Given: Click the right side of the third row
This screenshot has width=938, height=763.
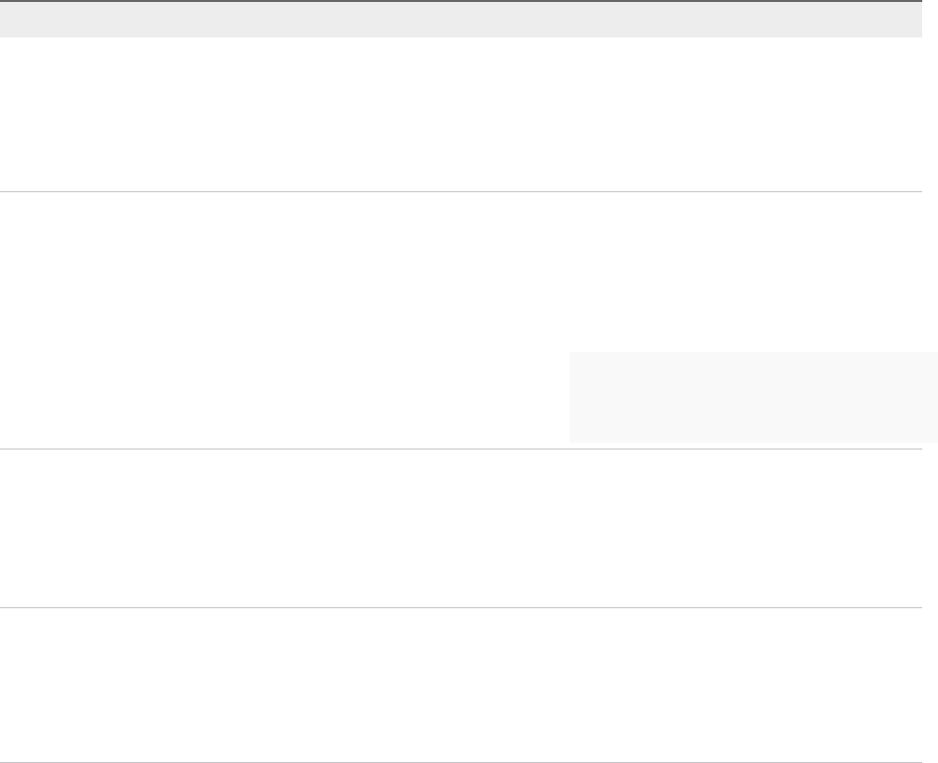Looking at the screenshot, I should (867, 528).
